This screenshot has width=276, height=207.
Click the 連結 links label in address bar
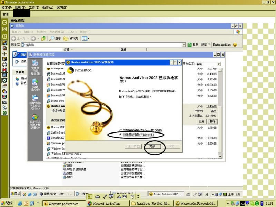click(204, 45)
